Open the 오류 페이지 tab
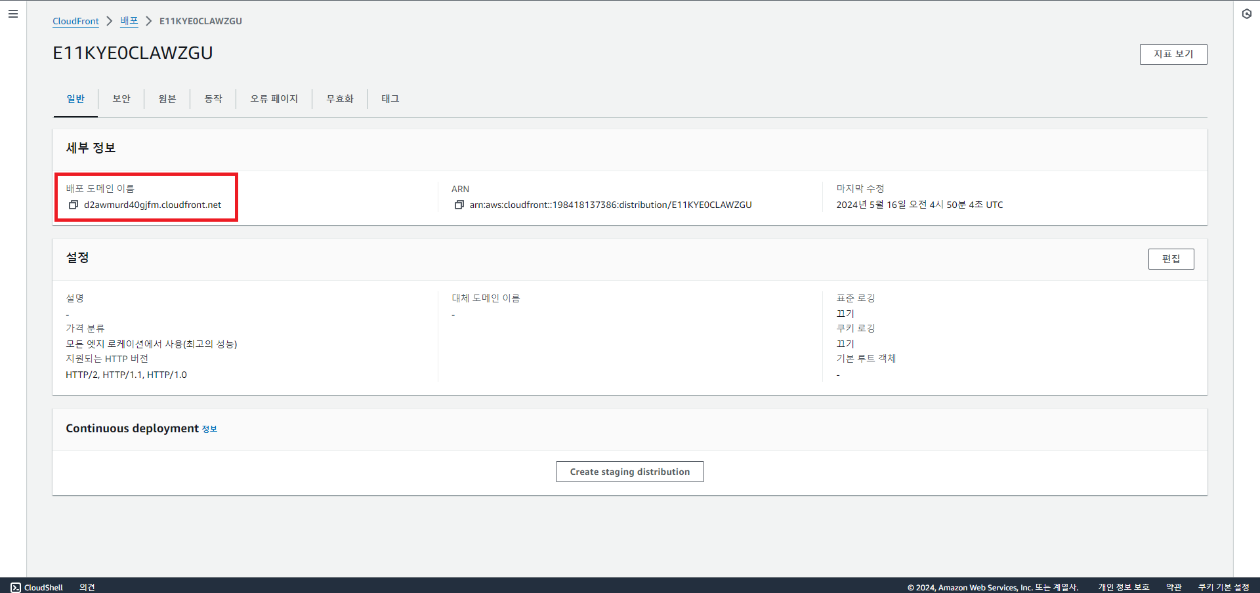The image size is (1260, 593). pyautogui.click(x=274, y=98)
